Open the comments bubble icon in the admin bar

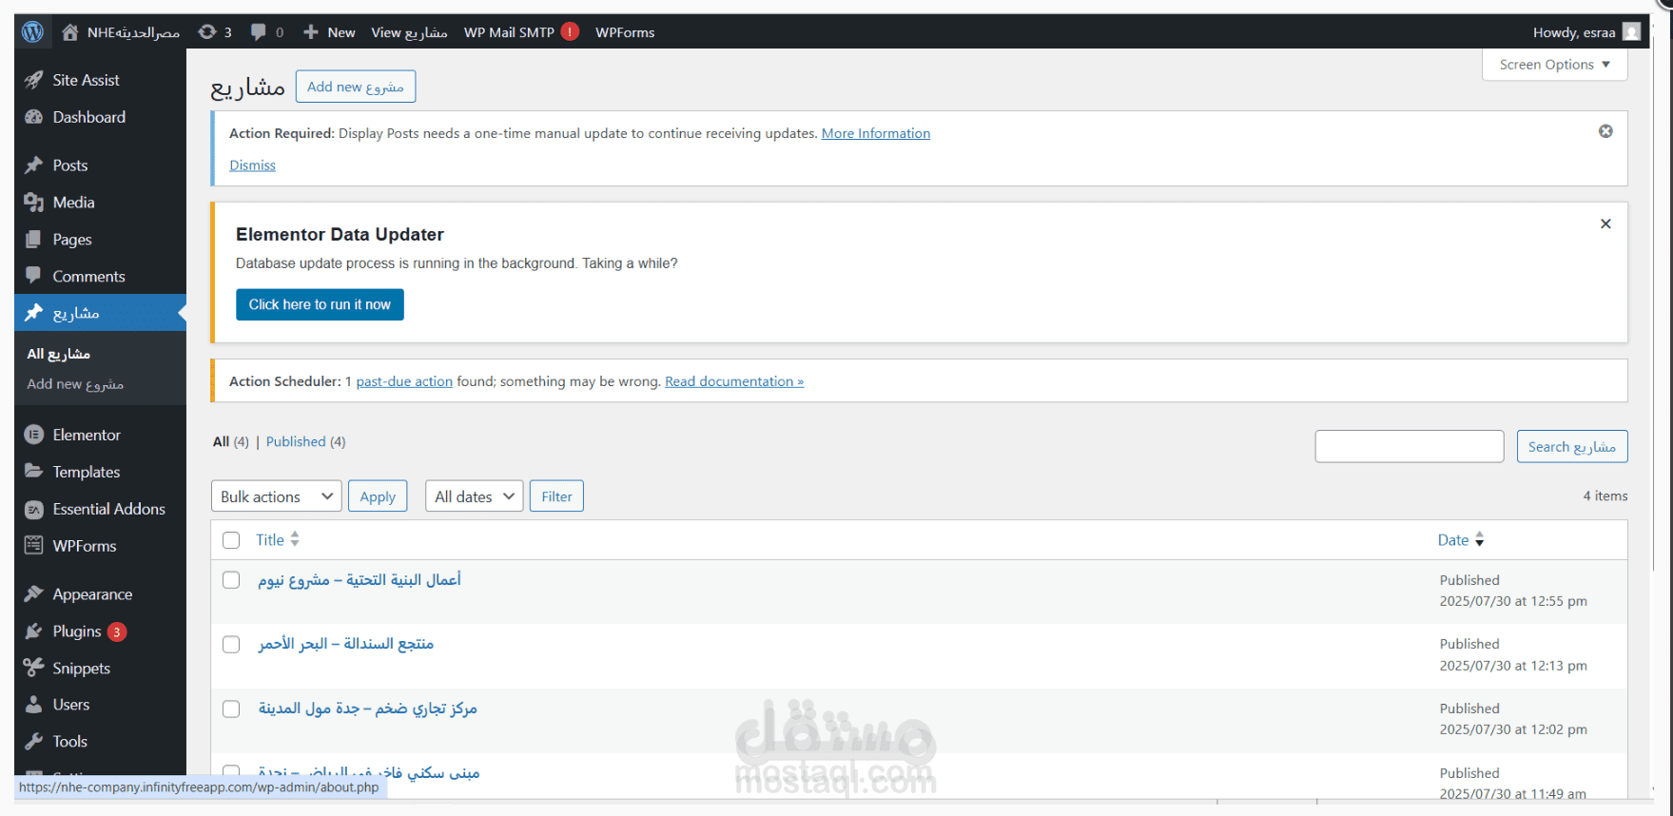[258, 32]
